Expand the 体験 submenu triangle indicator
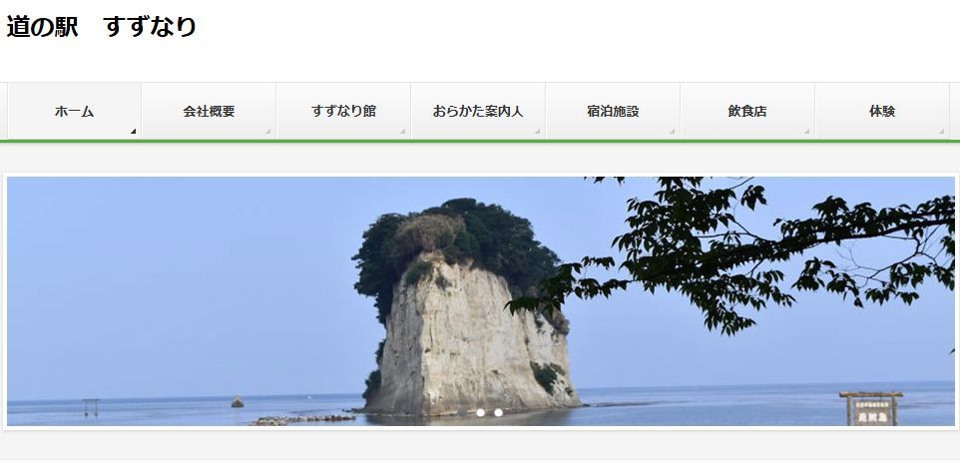The height and width of the screenshot is (462, 960). [942, 132]
